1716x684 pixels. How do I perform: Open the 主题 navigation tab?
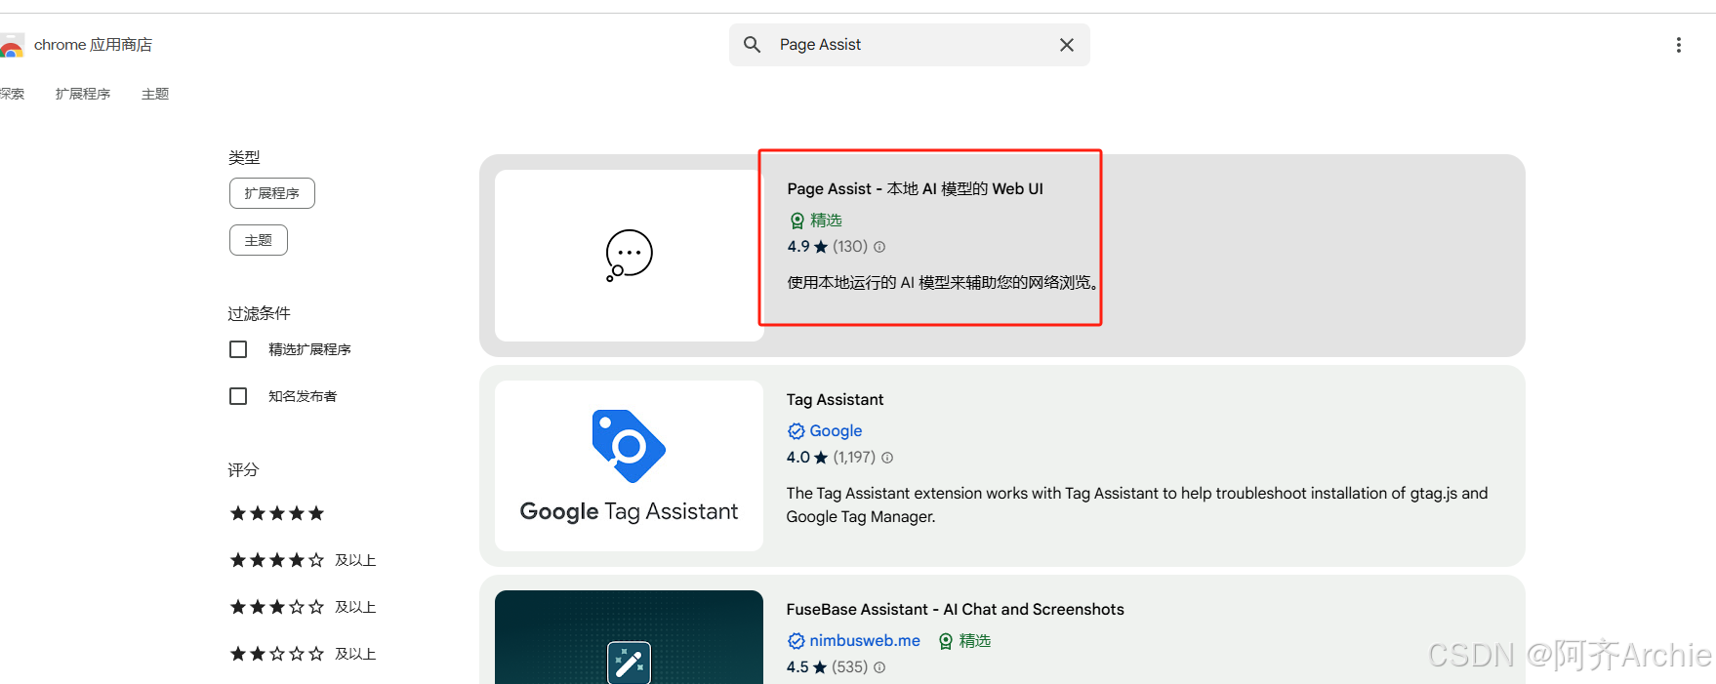(155, 94)
